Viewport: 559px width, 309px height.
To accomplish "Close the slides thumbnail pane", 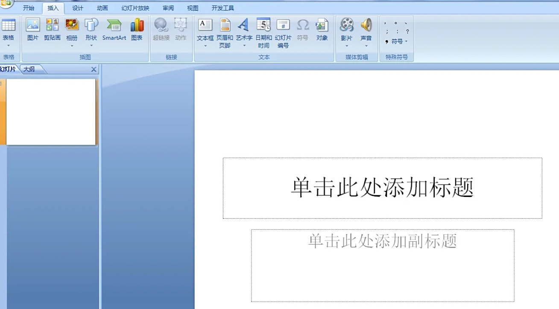I will [94, 69].
